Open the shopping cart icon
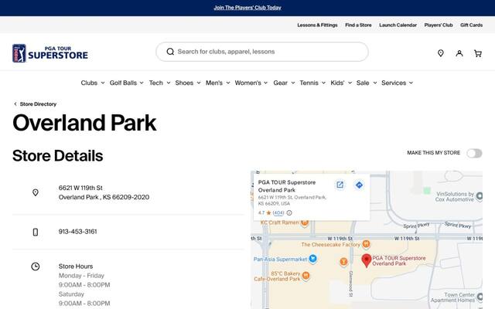The height and width of the screenshot is (309, 495). coord(478,53)
